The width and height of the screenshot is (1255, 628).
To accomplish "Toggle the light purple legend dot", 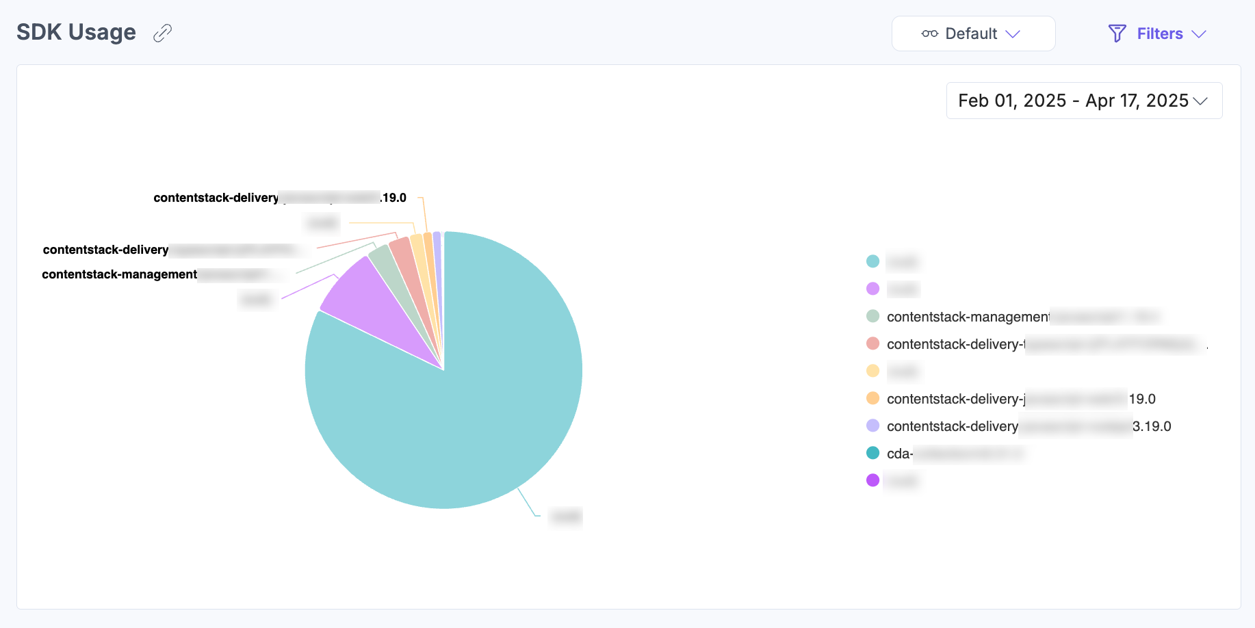I will point(872,289).
